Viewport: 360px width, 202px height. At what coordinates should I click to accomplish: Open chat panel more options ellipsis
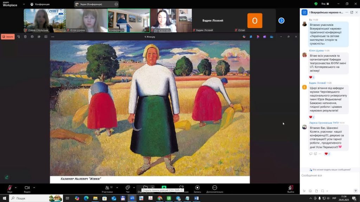click(347, 12)
